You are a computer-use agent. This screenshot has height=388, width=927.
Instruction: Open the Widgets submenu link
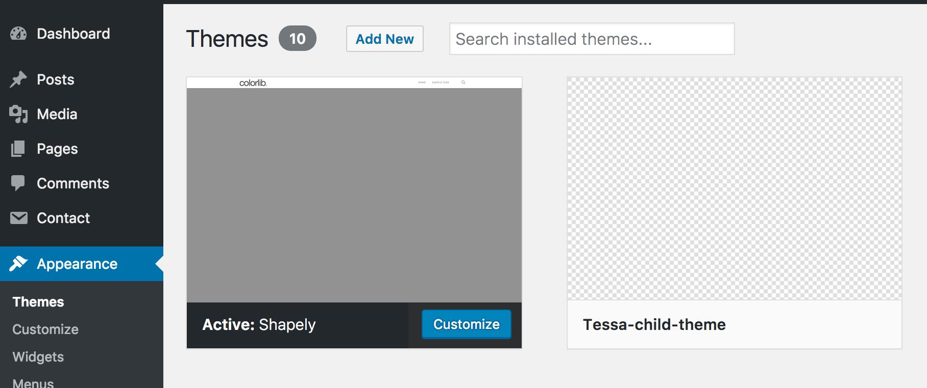[38, 357]
